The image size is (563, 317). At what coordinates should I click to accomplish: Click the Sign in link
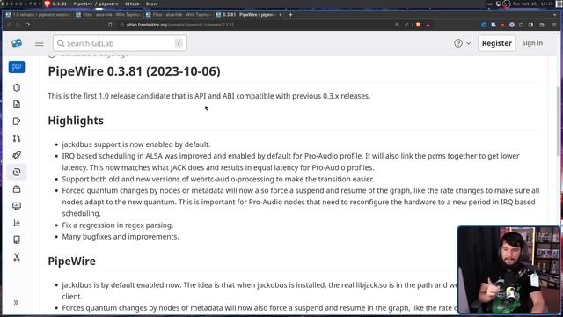532,43
